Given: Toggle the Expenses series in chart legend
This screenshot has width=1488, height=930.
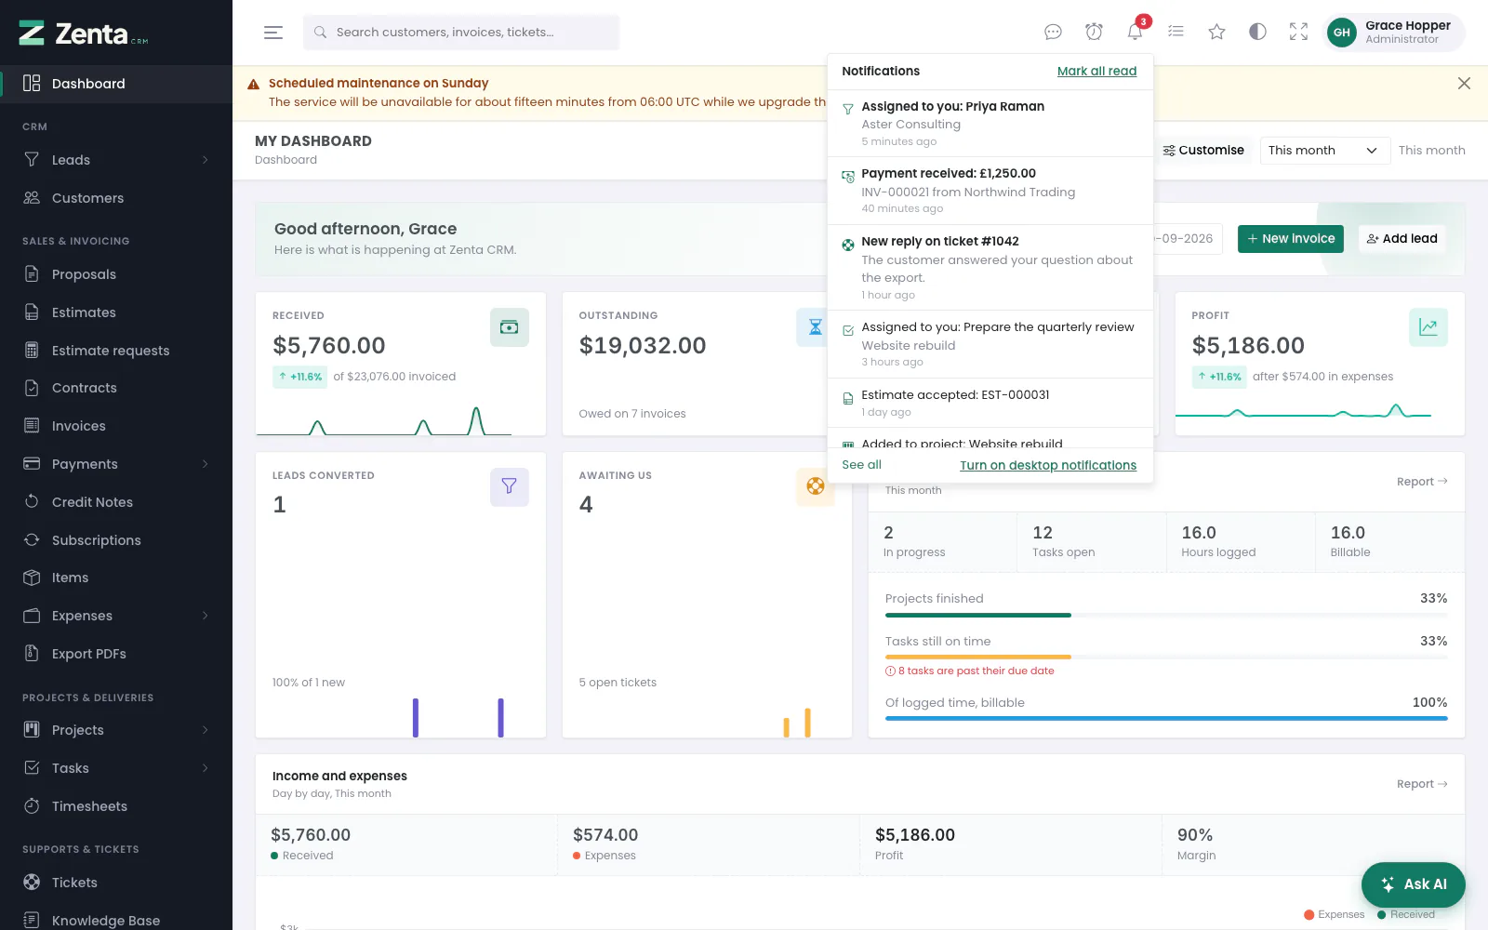Looking at the screenshot, I should [1335, 914].
